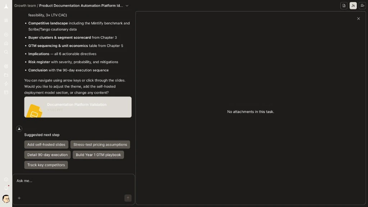Screen dimensions: 368x207
Task: Select the home icon in sidebar
Action: tap(6, 43)
